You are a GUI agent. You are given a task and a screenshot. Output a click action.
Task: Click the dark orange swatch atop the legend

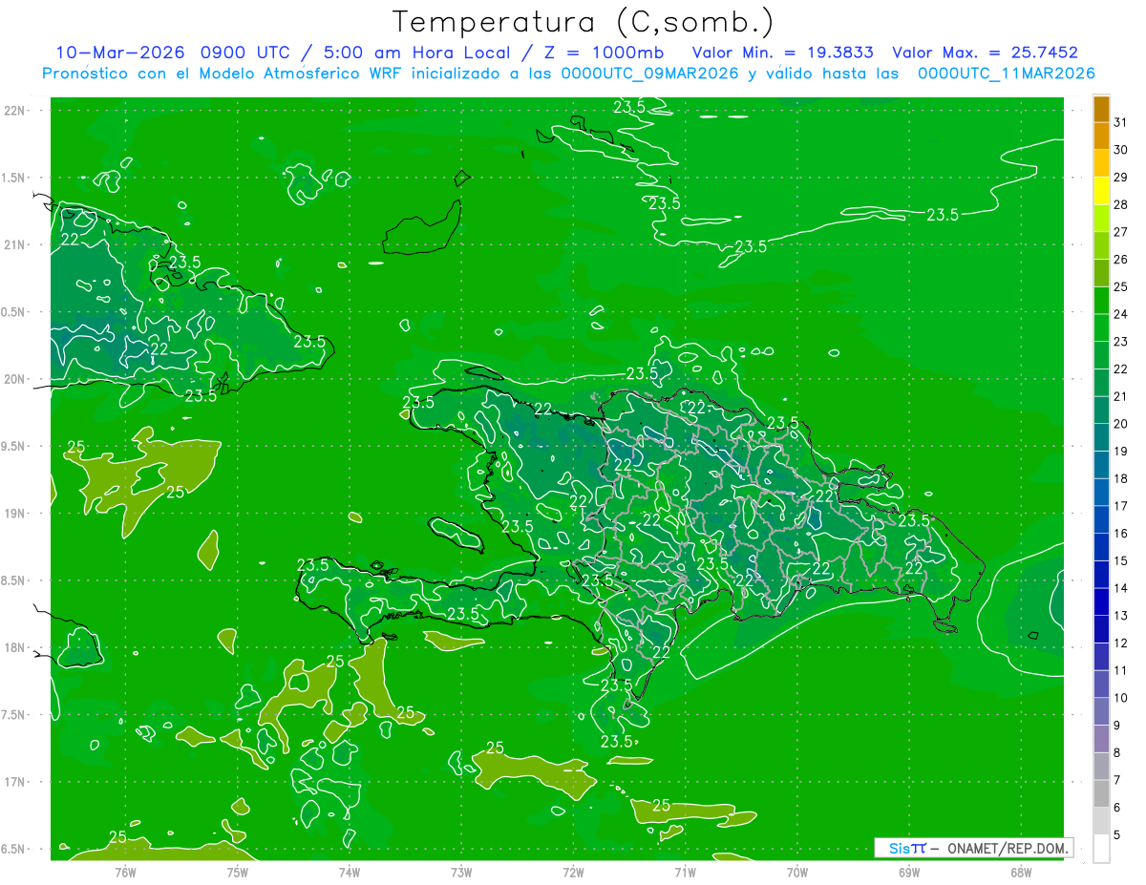1101,109
